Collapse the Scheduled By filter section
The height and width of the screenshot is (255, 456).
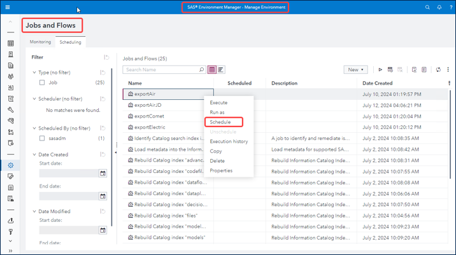[x=34, y=128]
